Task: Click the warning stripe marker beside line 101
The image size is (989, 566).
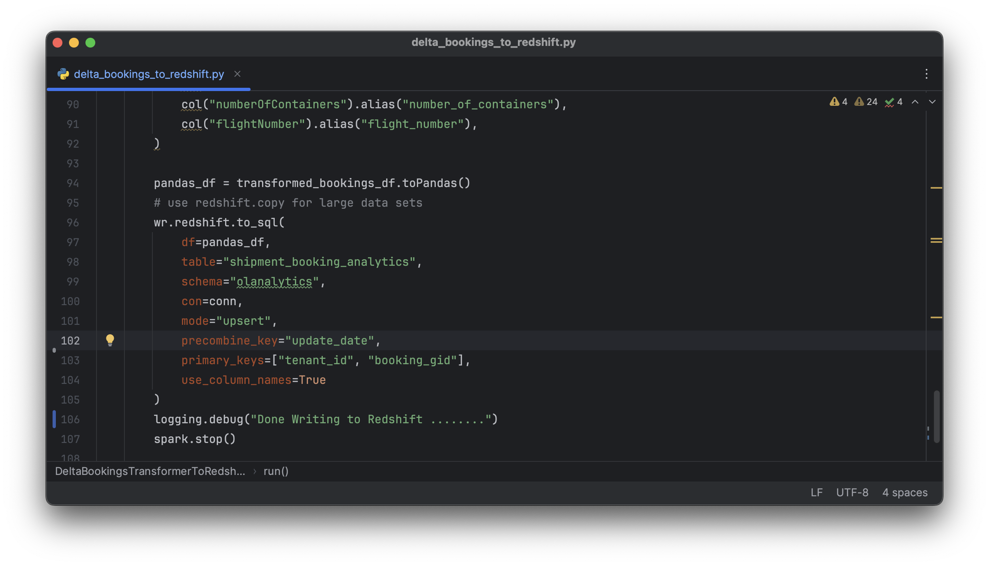Action: pyautogui.click(x=936, y=317)
